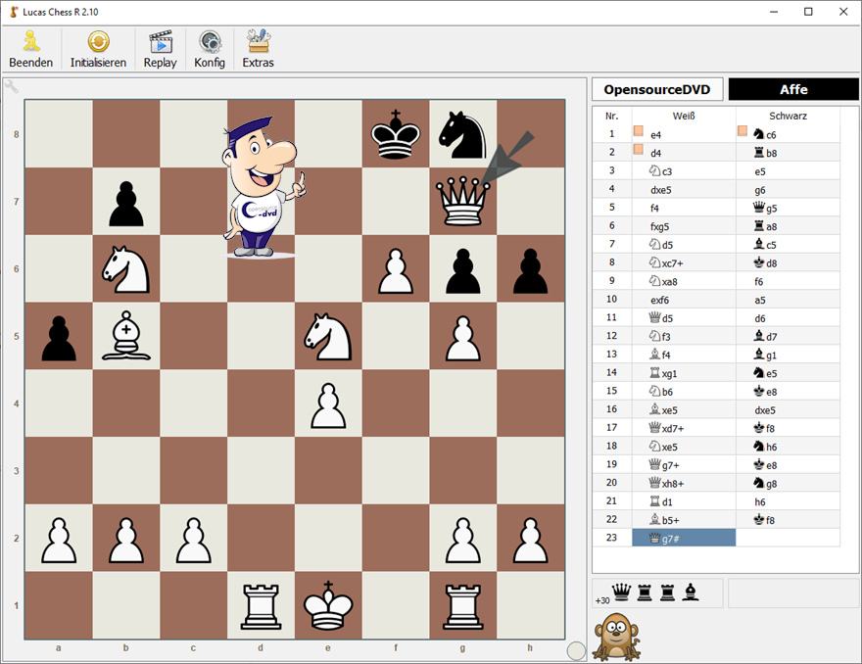Click the Beenden toolbar icon
The height and width of the screenshot is (664, 862).
point(31,48)
